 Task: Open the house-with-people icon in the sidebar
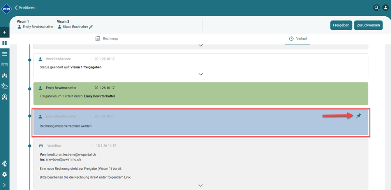5,97
